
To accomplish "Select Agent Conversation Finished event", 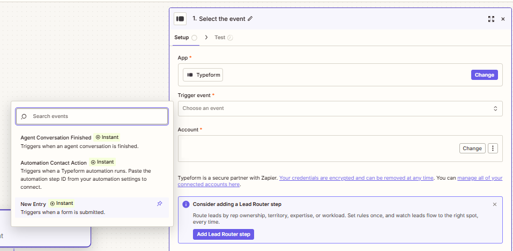I will 92,142.
